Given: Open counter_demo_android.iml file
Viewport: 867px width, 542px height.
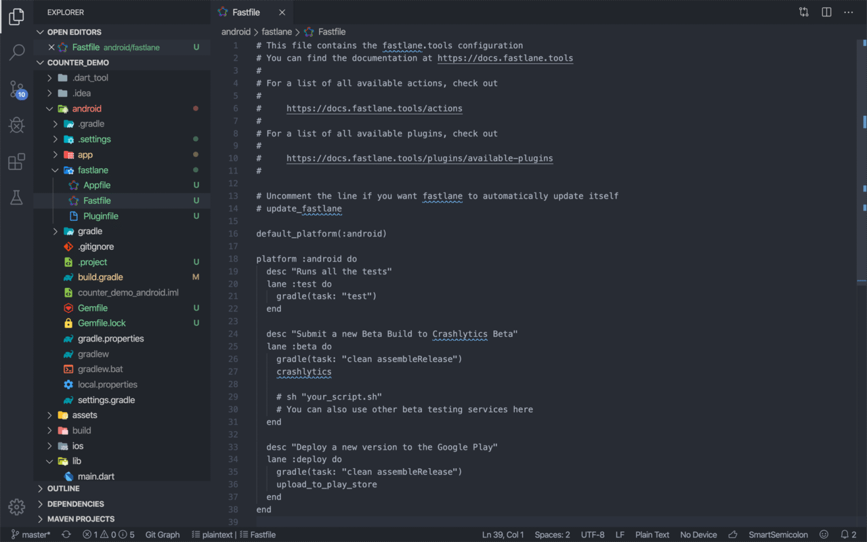Looking at the screenshot, I should [x=122, y=293].
